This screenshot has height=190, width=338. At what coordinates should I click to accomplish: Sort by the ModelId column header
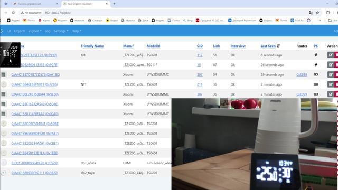153,46
